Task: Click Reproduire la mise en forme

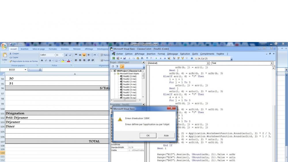Action: pyautogui.click(x=23, y=61)
